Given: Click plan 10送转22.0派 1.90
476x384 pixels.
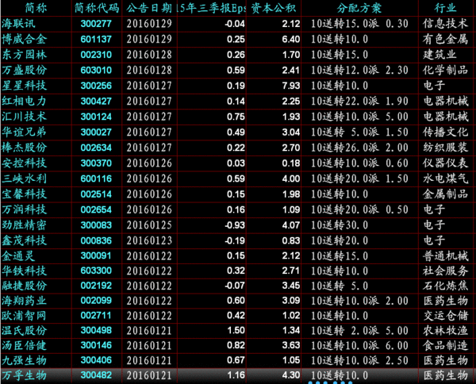Looking at the screenshot, I should (359, 101).
